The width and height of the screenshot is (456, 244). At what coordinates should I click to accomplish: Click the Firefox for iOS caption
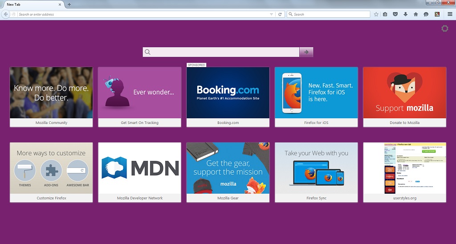(x=317, y=123)
